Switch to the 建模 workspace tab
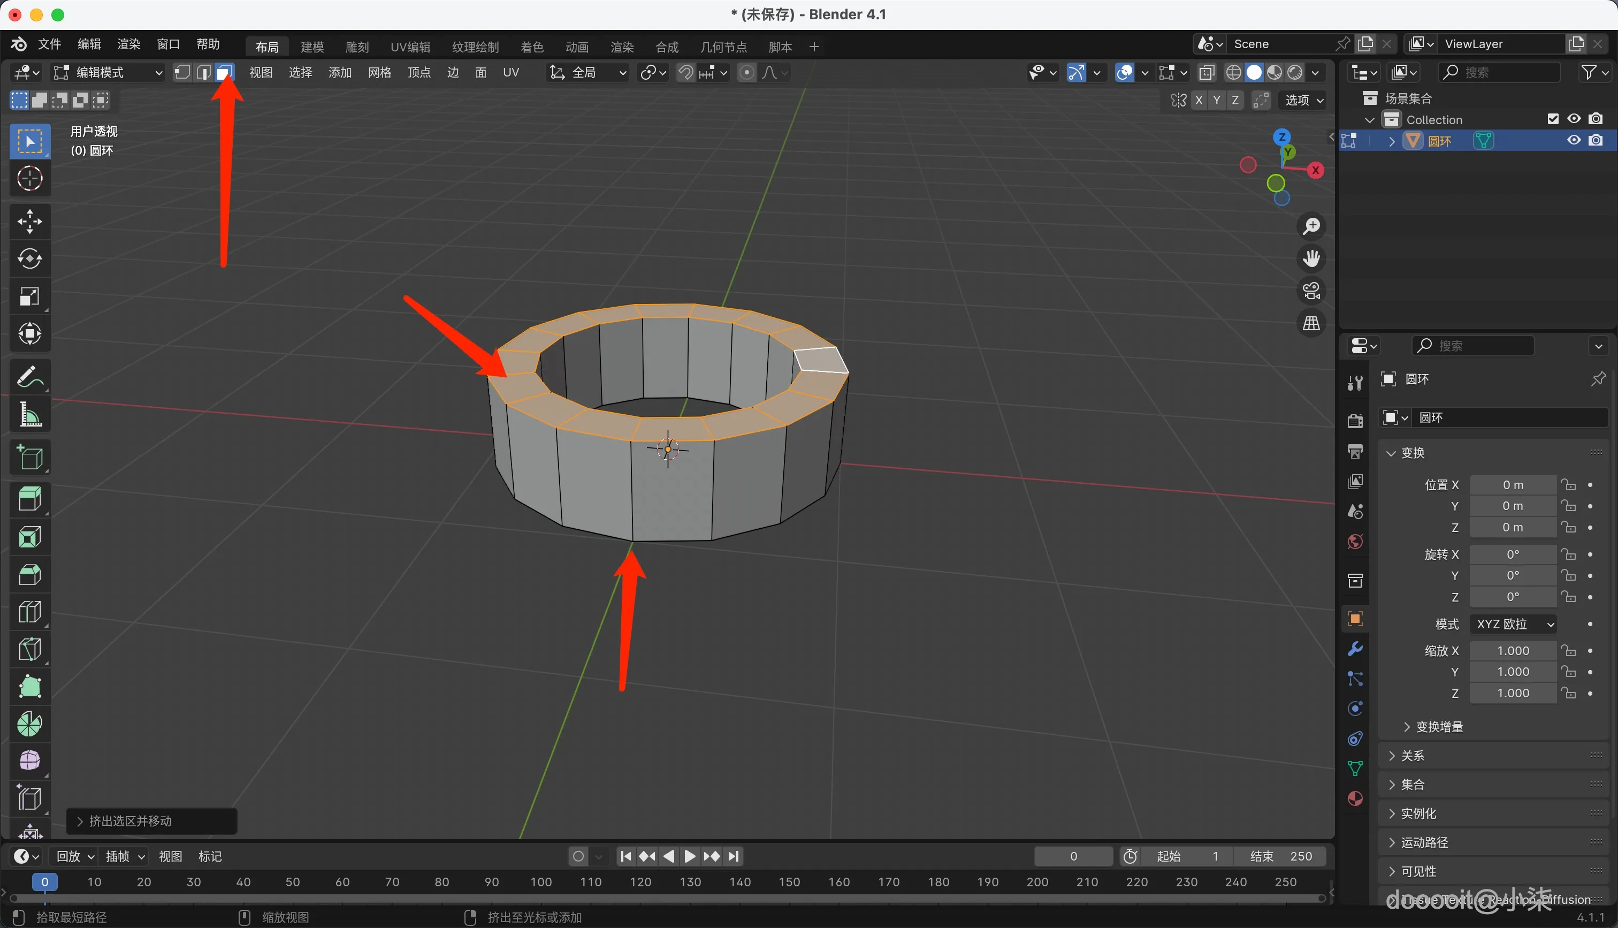 click(x=312, y=47)
